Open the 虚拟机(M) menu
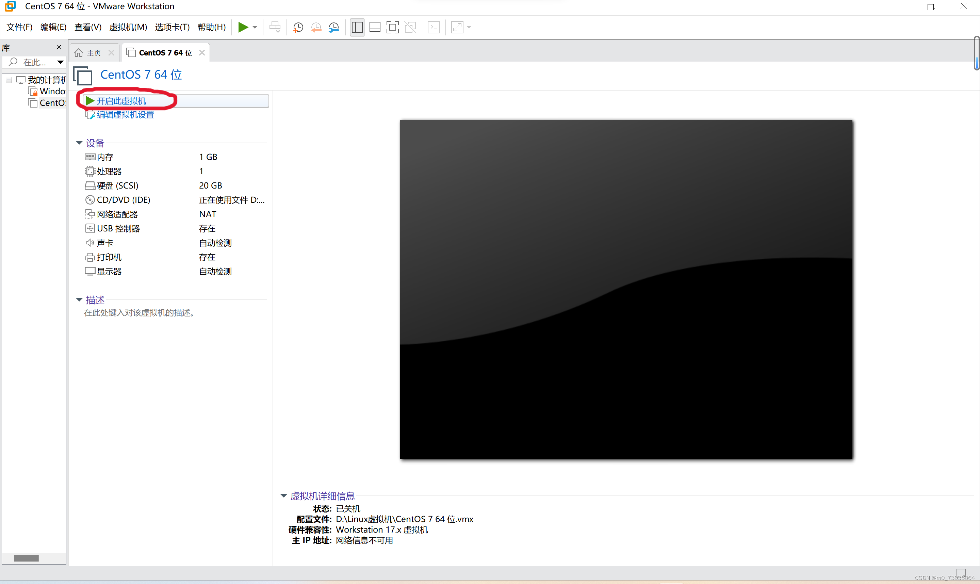This screenshot has width=980, height=584. [x=128, y=27]
